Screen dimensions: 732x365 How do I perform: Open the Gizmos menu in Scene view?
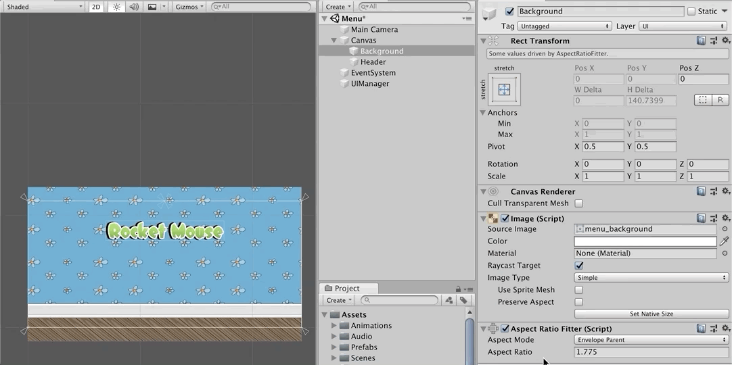(189, 7)
